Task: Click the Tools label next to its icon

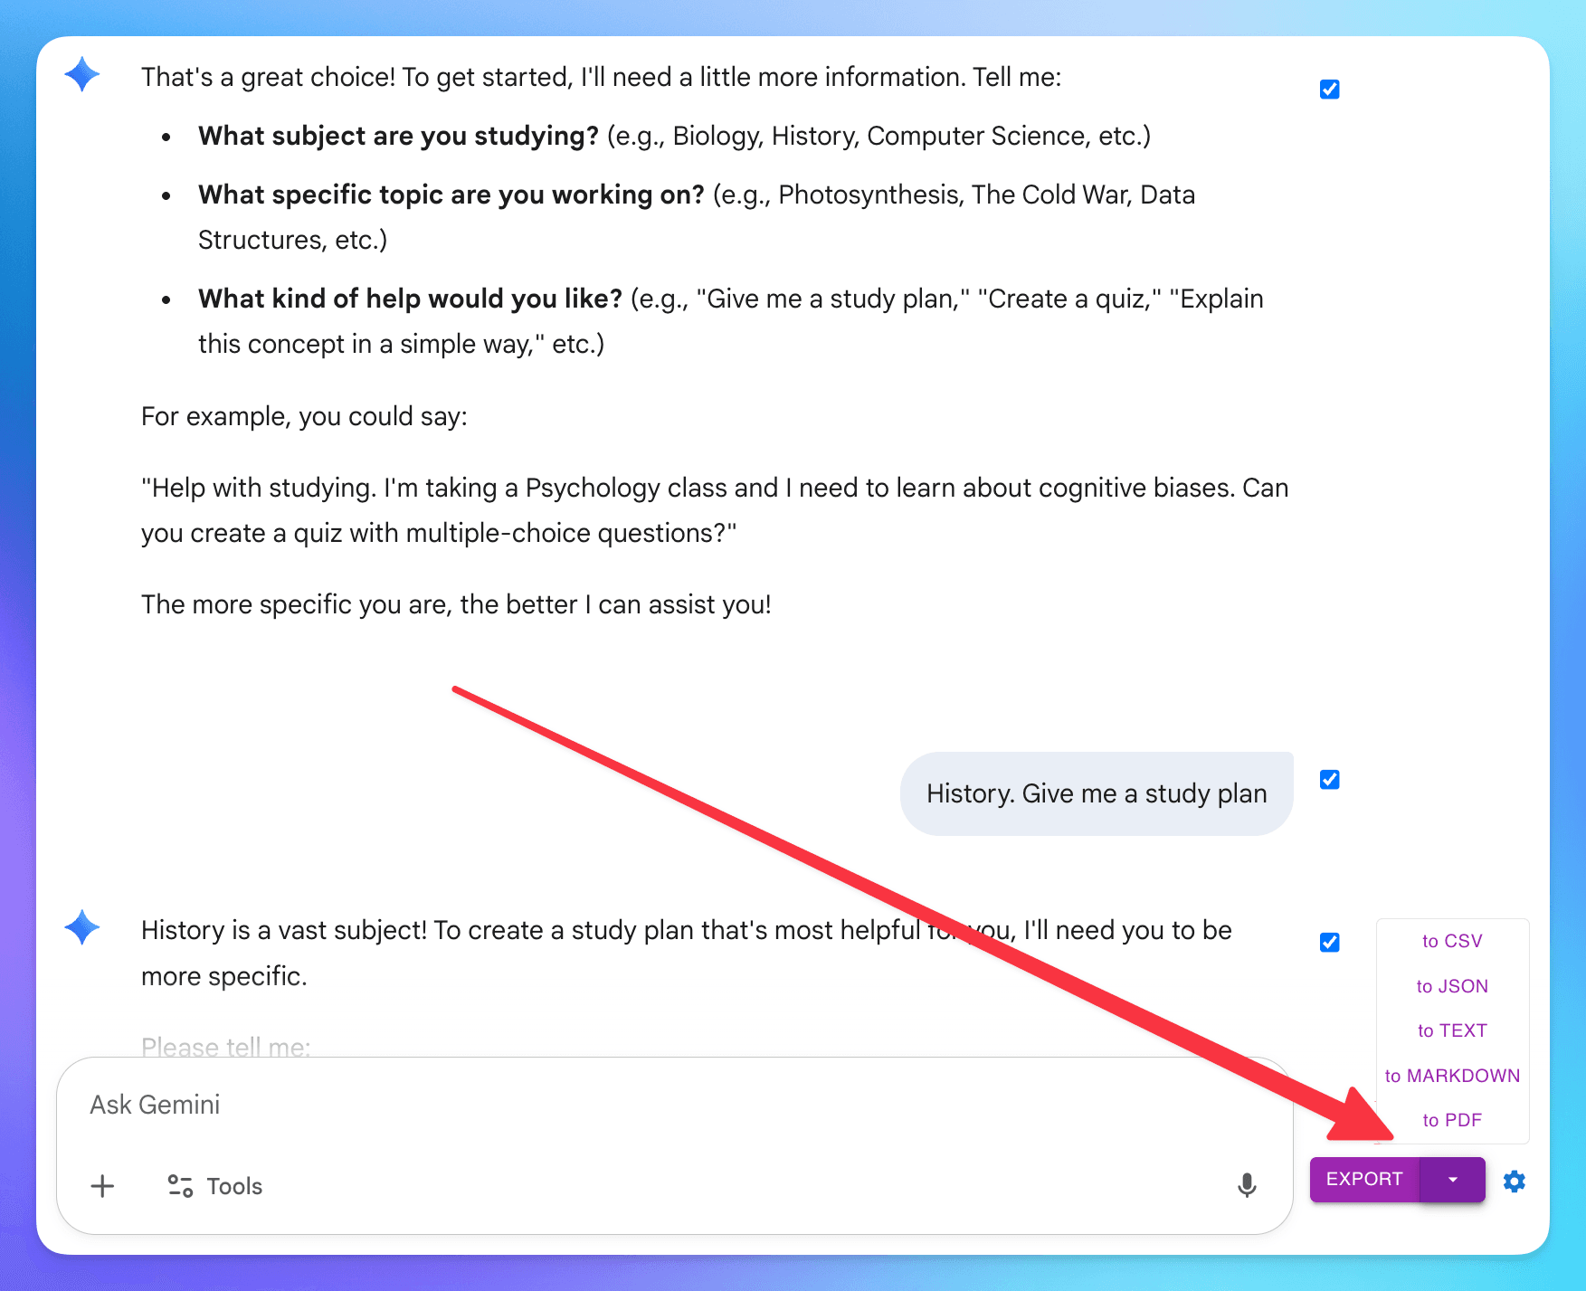Action: (x=233, y=1185)
